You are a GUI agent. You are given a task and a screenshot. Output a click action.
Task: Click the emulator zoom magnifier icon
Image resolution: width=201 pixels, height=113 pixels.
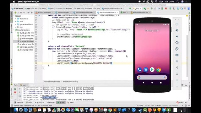(177, 61)
